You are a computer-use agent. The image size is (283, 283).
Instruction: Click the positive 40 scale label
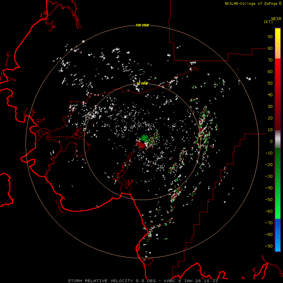pos(270,95)
